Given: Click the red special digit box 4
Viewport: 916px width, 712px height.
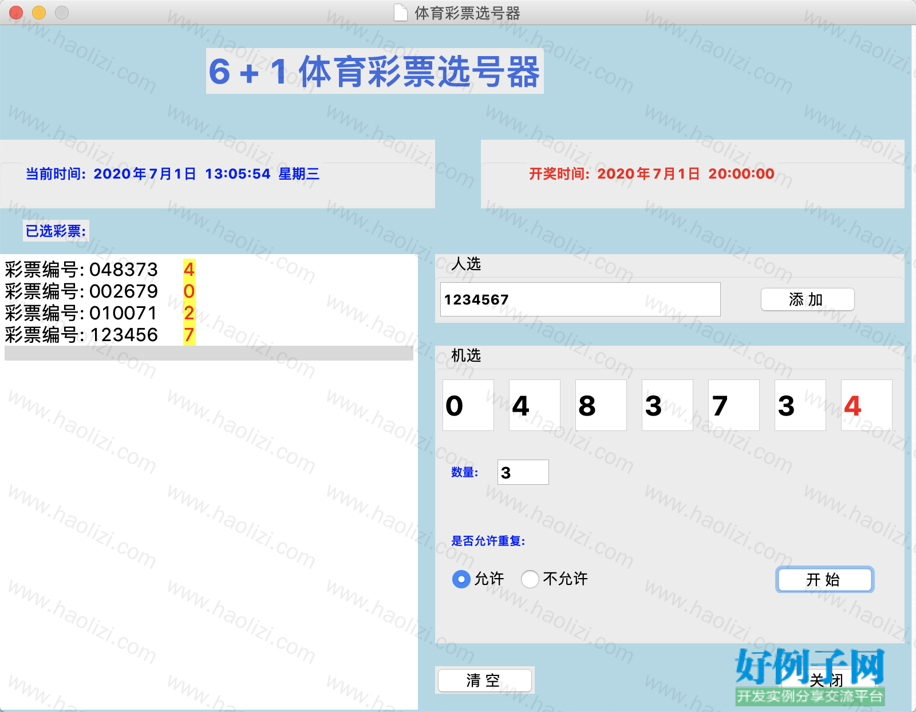Looking at the screenshot, I should [867, 405].
